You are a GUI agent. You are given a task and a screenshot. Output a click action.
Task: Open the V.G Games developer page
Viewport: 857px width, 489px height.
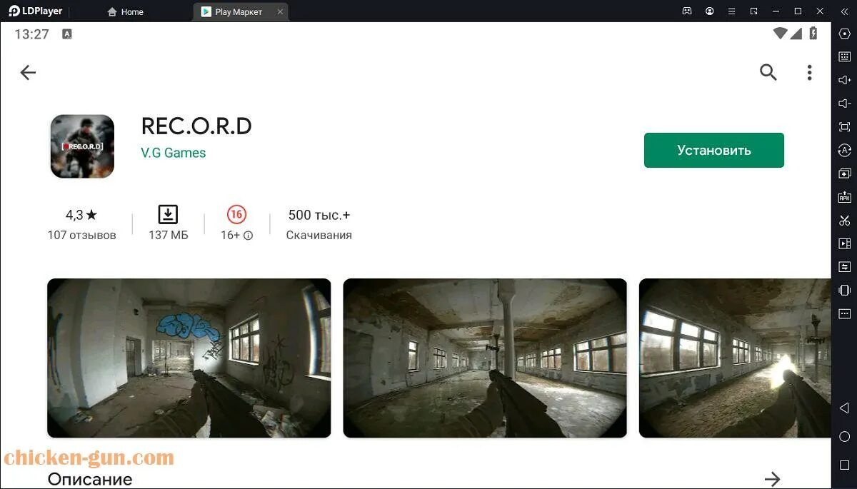(x=173, y=153)
